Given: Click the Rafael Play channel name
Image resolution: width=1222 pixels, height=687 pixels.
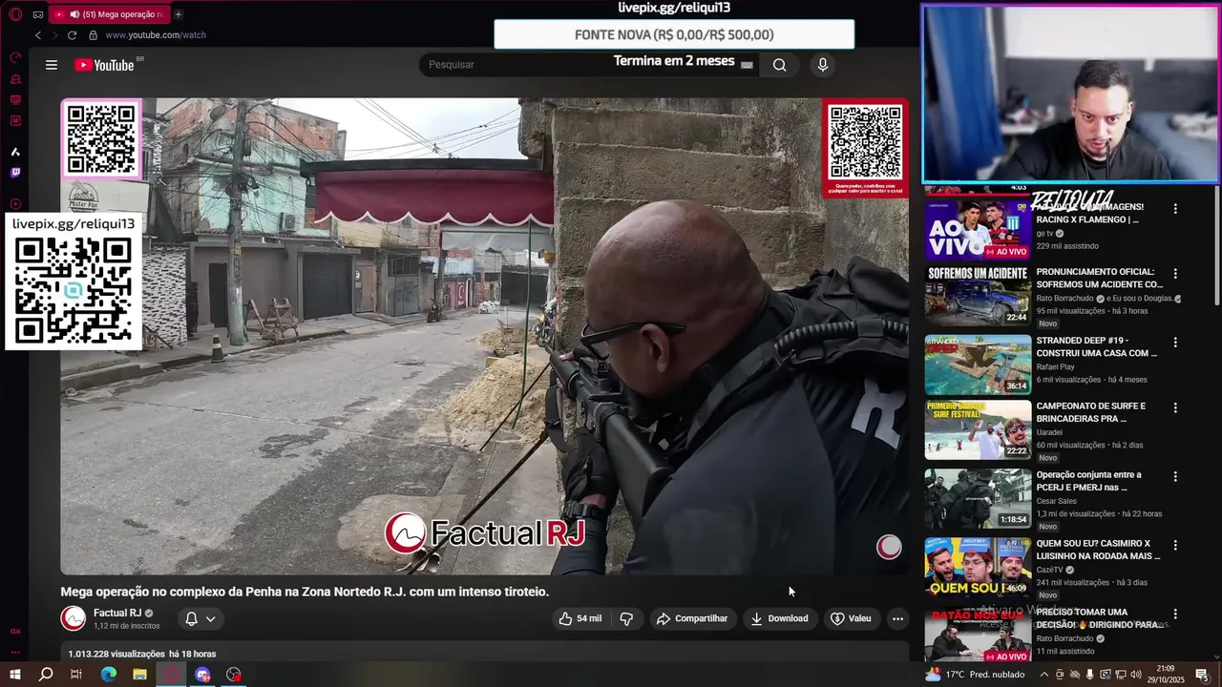Looking at the screenshot, I should tap(1055, 366).
